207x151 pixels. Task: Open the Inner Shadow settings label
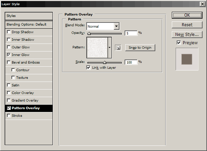click(23, 39)
